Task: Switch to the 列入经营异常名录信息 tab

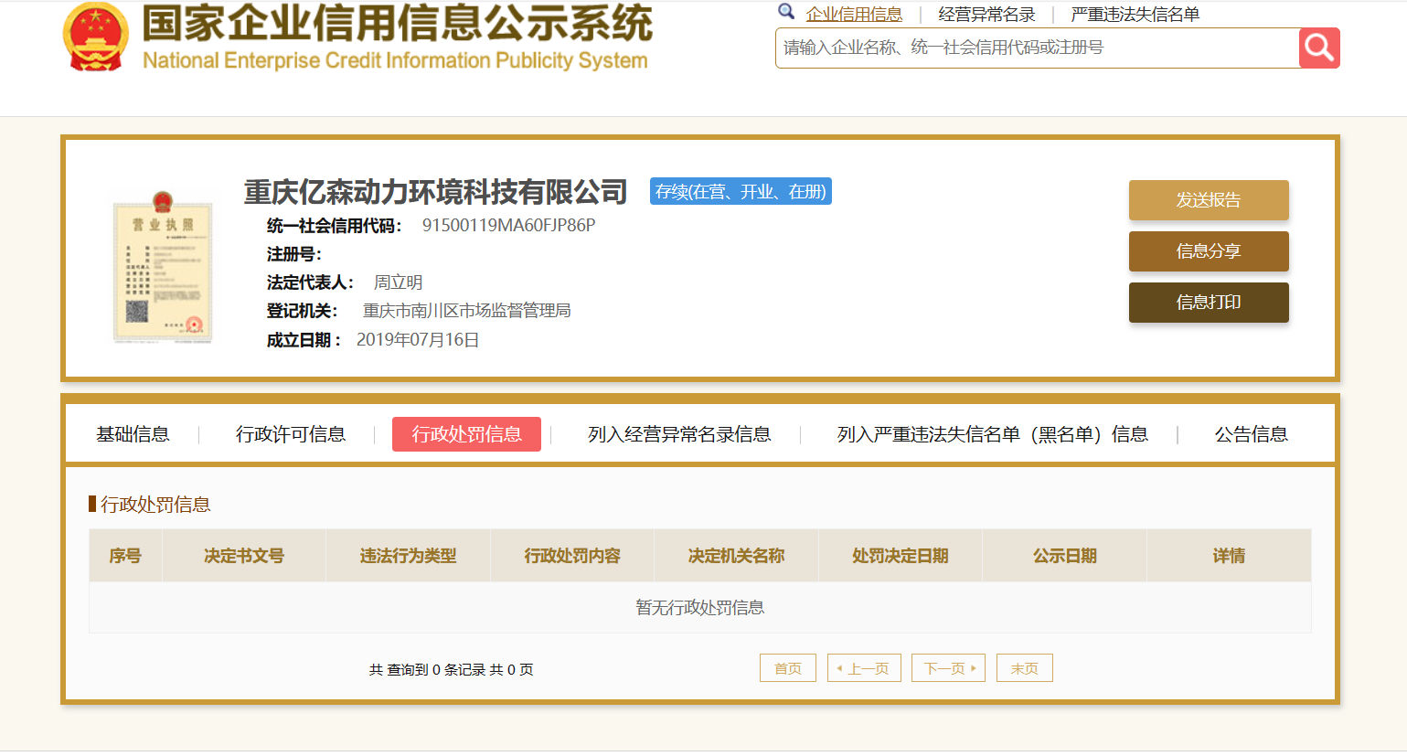Action: (679, 434)
